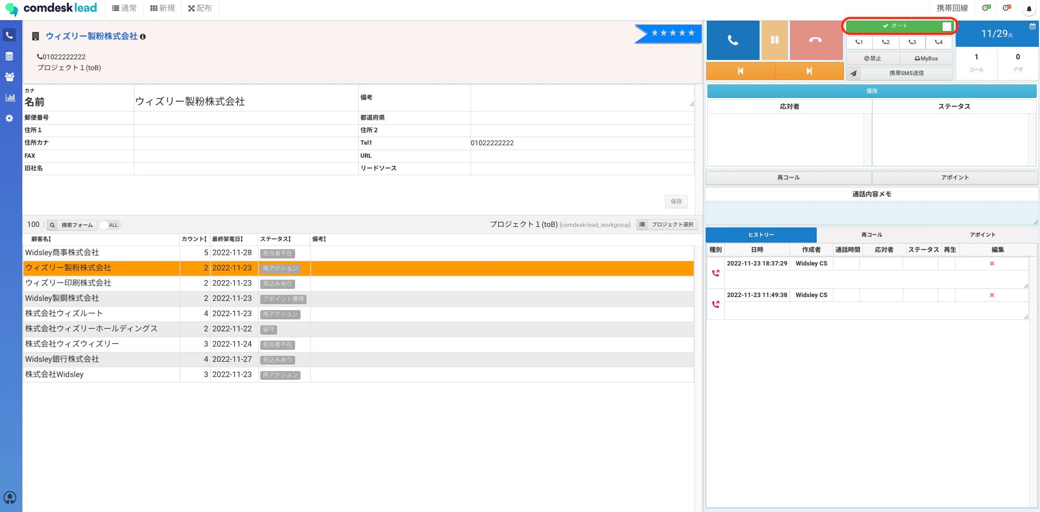The width and height of the screenshot is (1040, 512).
Task: Click the Tel1 field 01022222222
Action: (582, 143)
